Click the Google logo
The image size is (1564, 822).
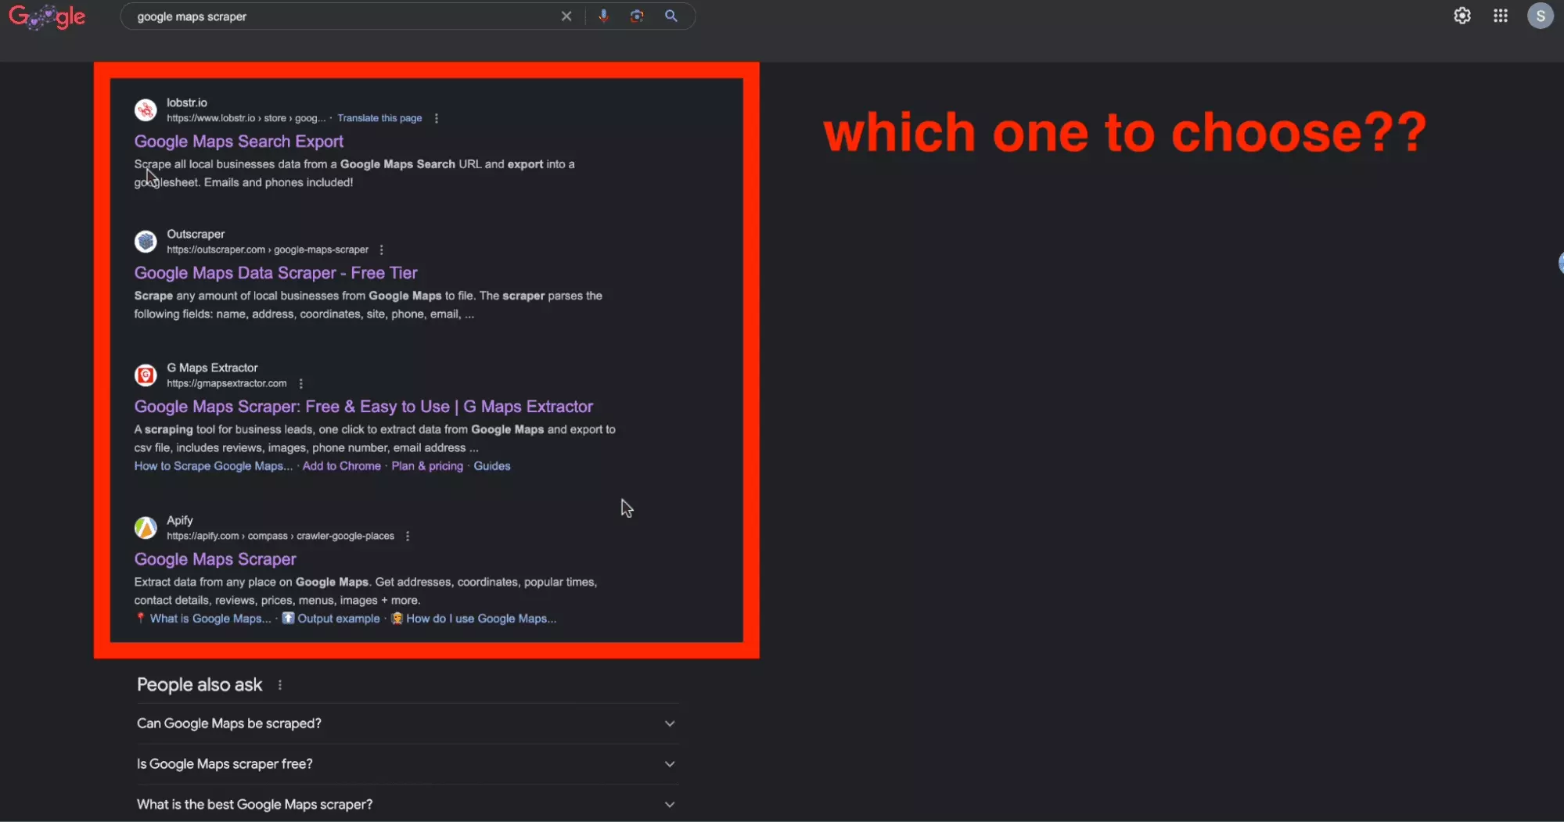[x=47, y=16]
